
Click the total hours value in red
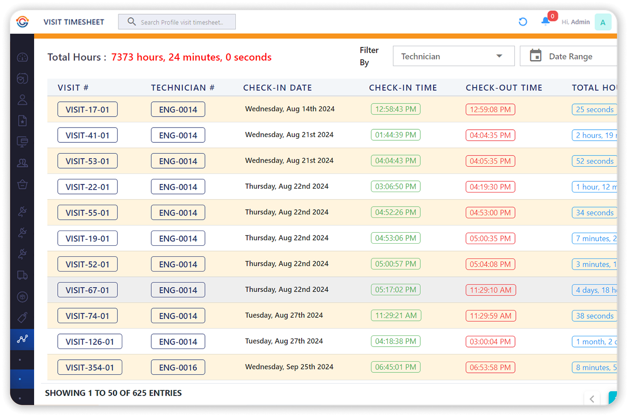click(x=191, y=57)
